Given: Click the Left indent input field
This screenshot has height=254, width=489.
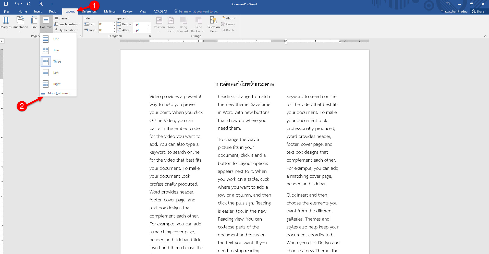Looking at the screenshot, I should tap(106, 24).
